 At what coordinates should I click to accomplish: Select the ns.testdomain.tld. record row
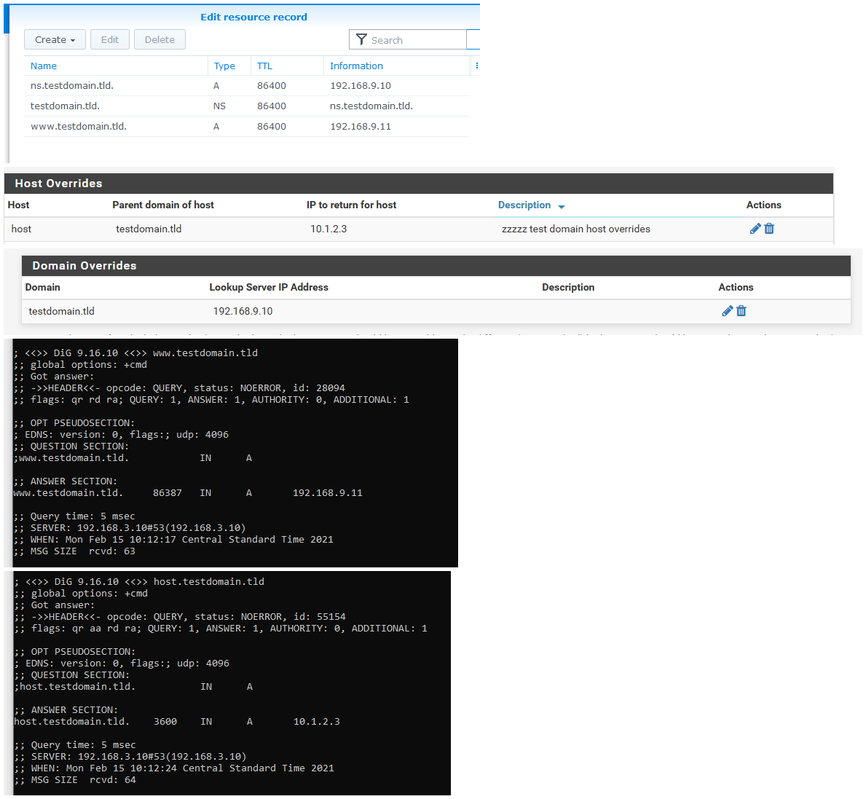(x=246, y=86)
